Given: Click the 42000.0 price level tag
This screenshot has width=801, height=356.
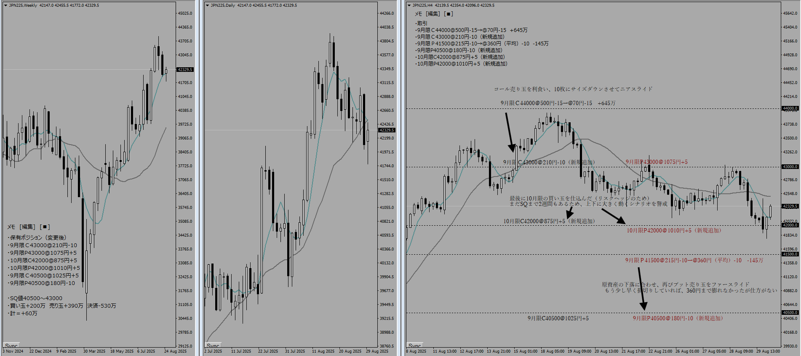Looking at the screenshot, I should (790, 225).
